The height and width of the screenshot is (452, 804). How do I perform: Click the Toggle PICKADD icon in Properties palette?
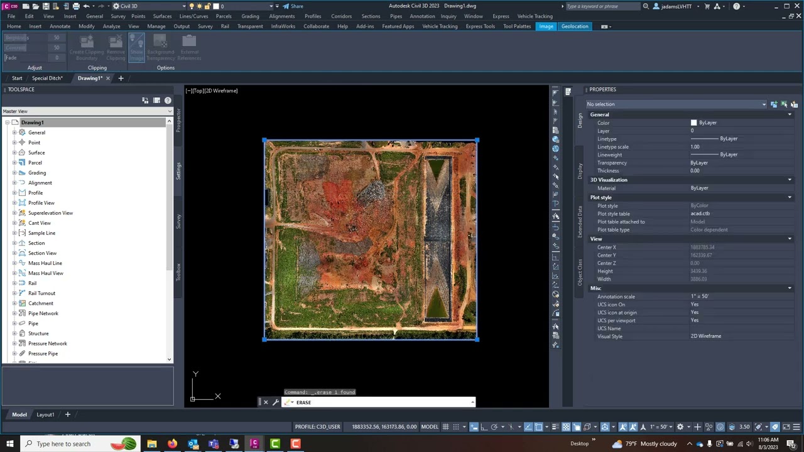pyautogui.click(x=774, y=104)
